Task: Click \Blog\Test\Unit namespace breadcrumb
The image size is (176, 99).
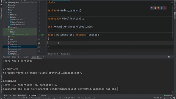Action: [x=53, y=54]
